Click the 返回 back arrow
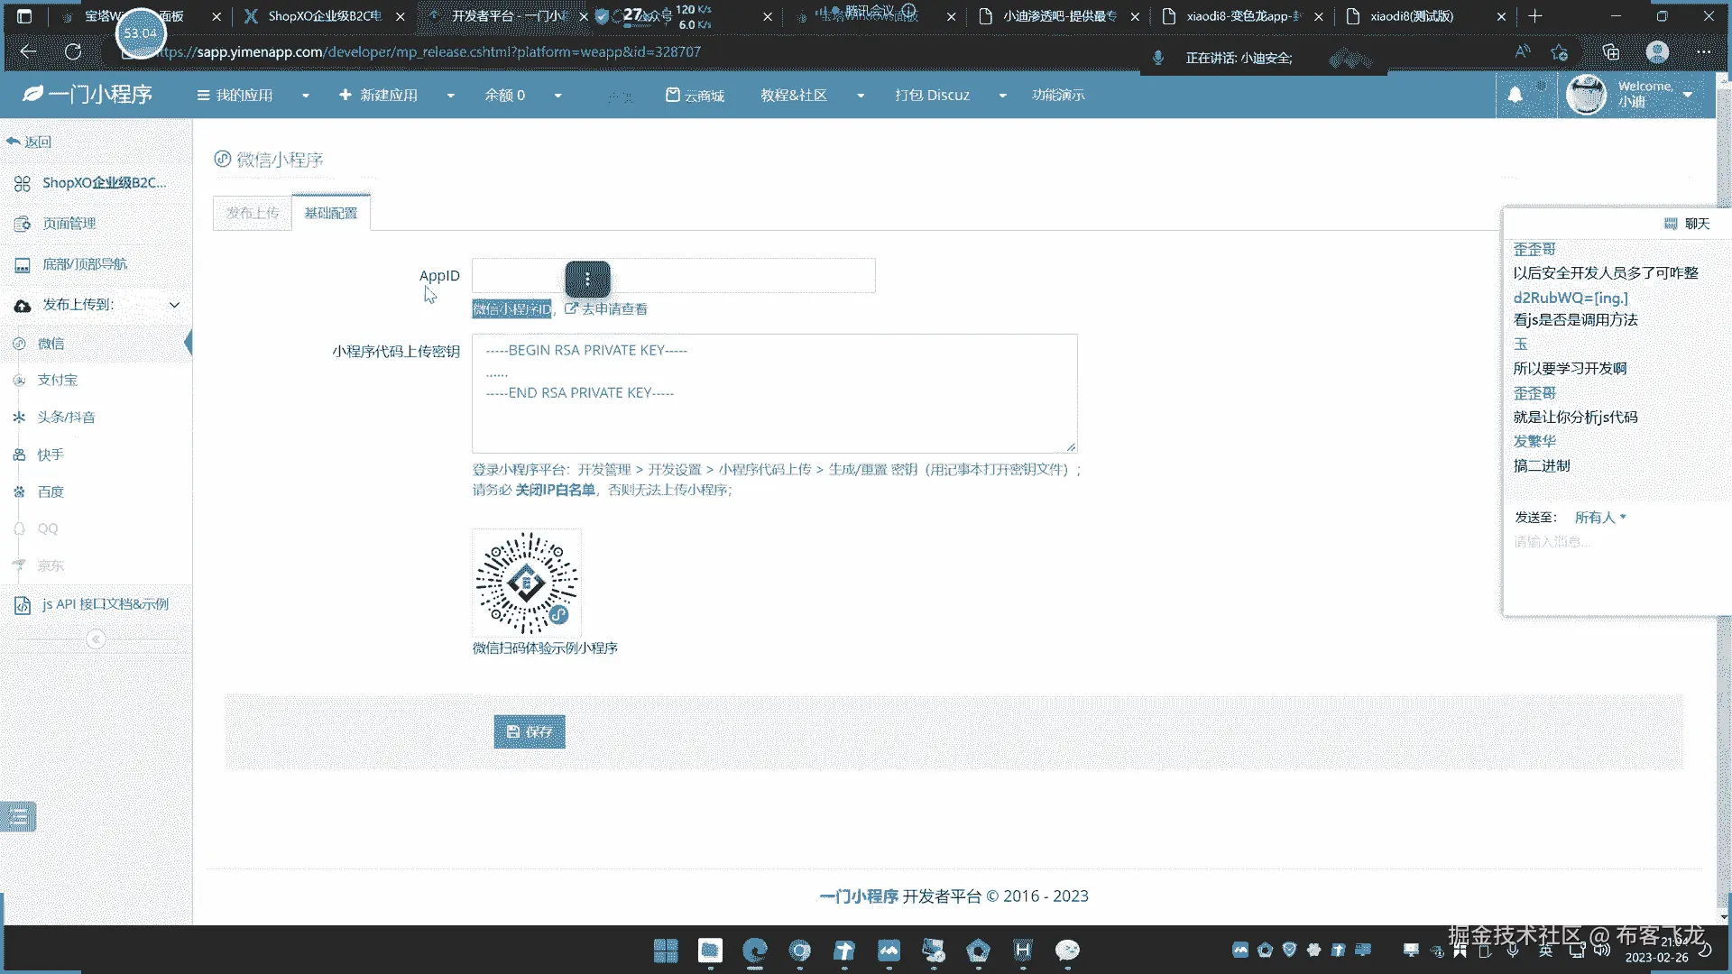This screenshot has height=974, width=1732. click(x=29, y=142)
